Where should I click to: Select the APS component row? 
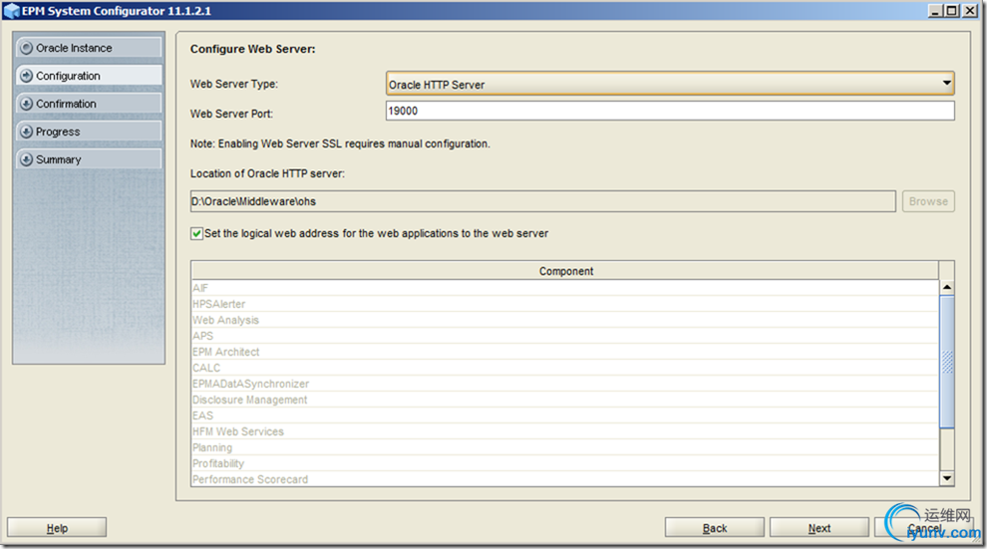coord(564,336)
